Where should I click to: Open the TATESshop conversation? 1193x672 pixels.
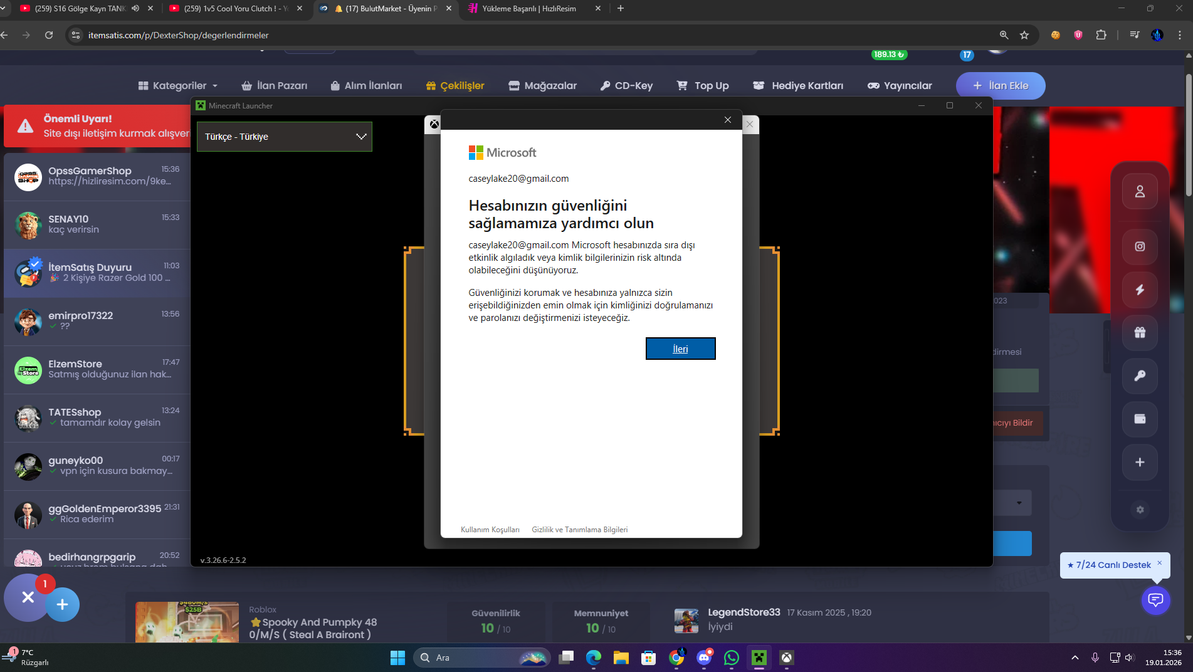coord(97,418)
